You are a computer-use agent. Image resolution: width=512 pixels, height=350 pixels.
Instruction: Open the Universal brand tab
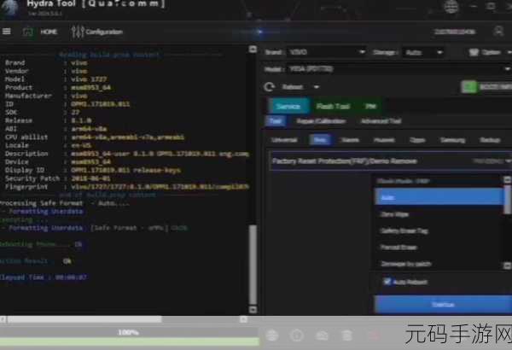pyautogui.click(x=284, y=140)
